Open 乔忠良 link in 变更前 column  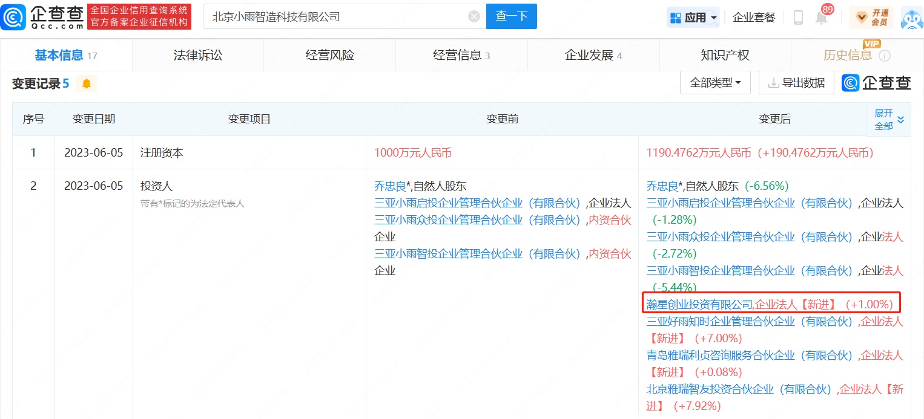391,186
